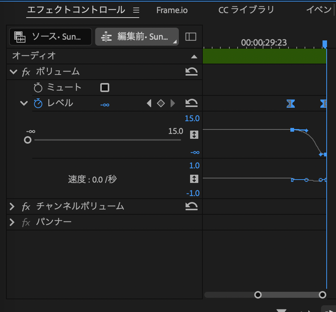This screenshot has width=336, height=312.
Task: Reset the レベル parameter
Action: tap(192, 103)
